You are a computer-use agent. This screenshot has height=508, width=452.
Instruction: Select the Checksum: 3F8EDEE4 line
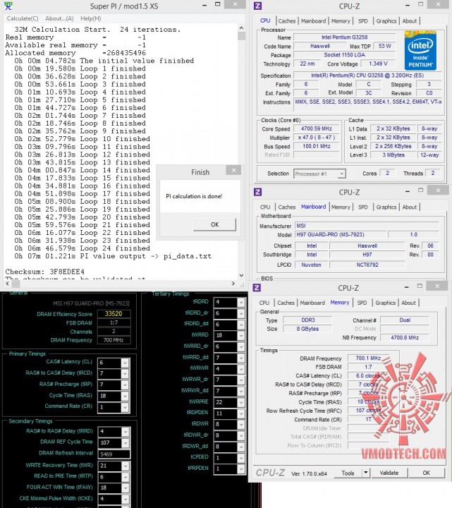[44, 272]
